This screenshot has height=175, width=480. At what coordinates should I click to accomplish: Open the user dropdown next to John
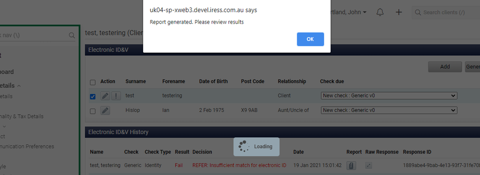(x=364, y=12)
